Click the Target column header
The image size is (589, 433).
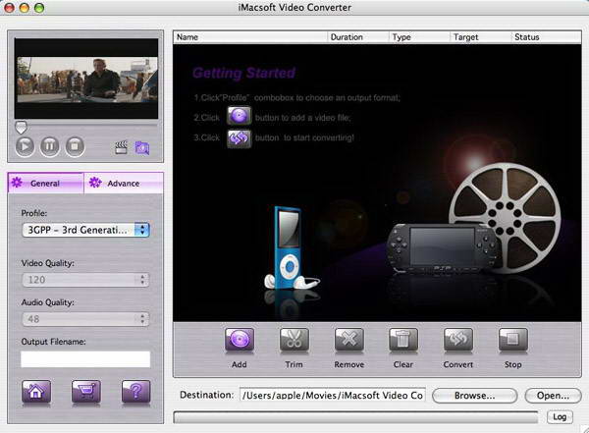click(x=480, y=37)
